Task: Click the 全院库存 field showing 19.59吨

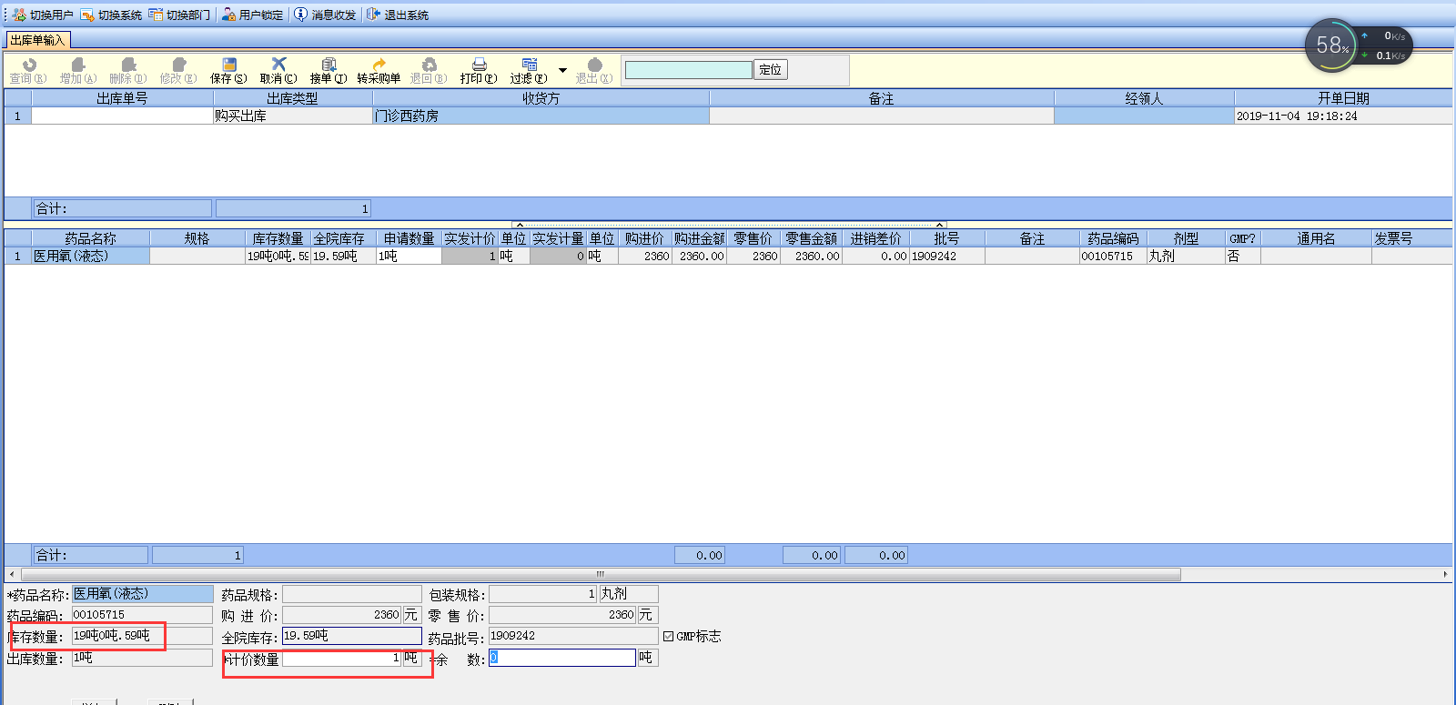Action: (352, 636)
